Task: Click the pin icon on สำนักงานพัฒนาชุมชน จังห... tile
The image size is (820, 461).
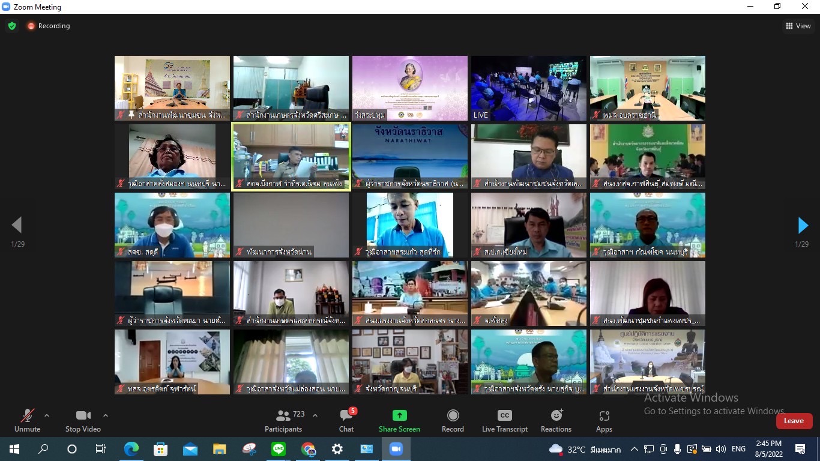Action: [x=131, y=115]
